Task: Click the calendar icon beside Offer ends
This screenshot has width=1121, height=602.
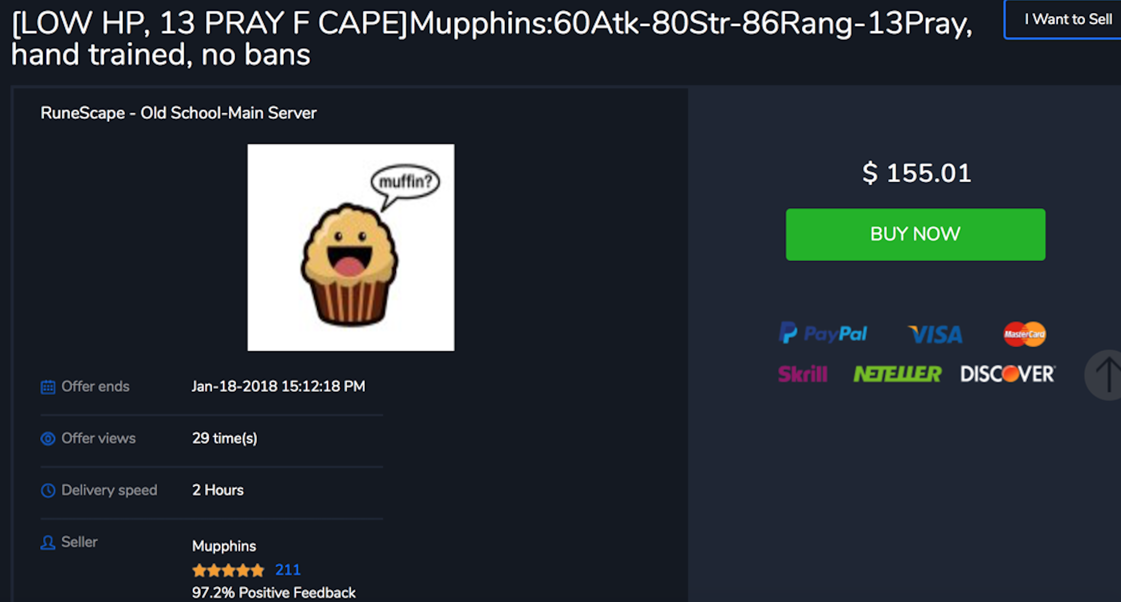Action: (48, 387)
